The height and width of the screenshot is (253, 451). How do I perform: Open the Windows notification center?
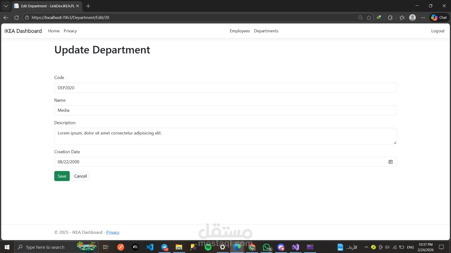441,247
